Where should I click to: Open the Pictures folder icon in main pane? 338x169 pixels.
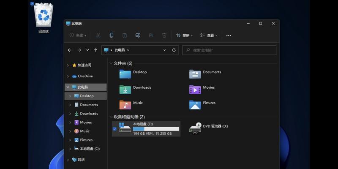point(195,105)
